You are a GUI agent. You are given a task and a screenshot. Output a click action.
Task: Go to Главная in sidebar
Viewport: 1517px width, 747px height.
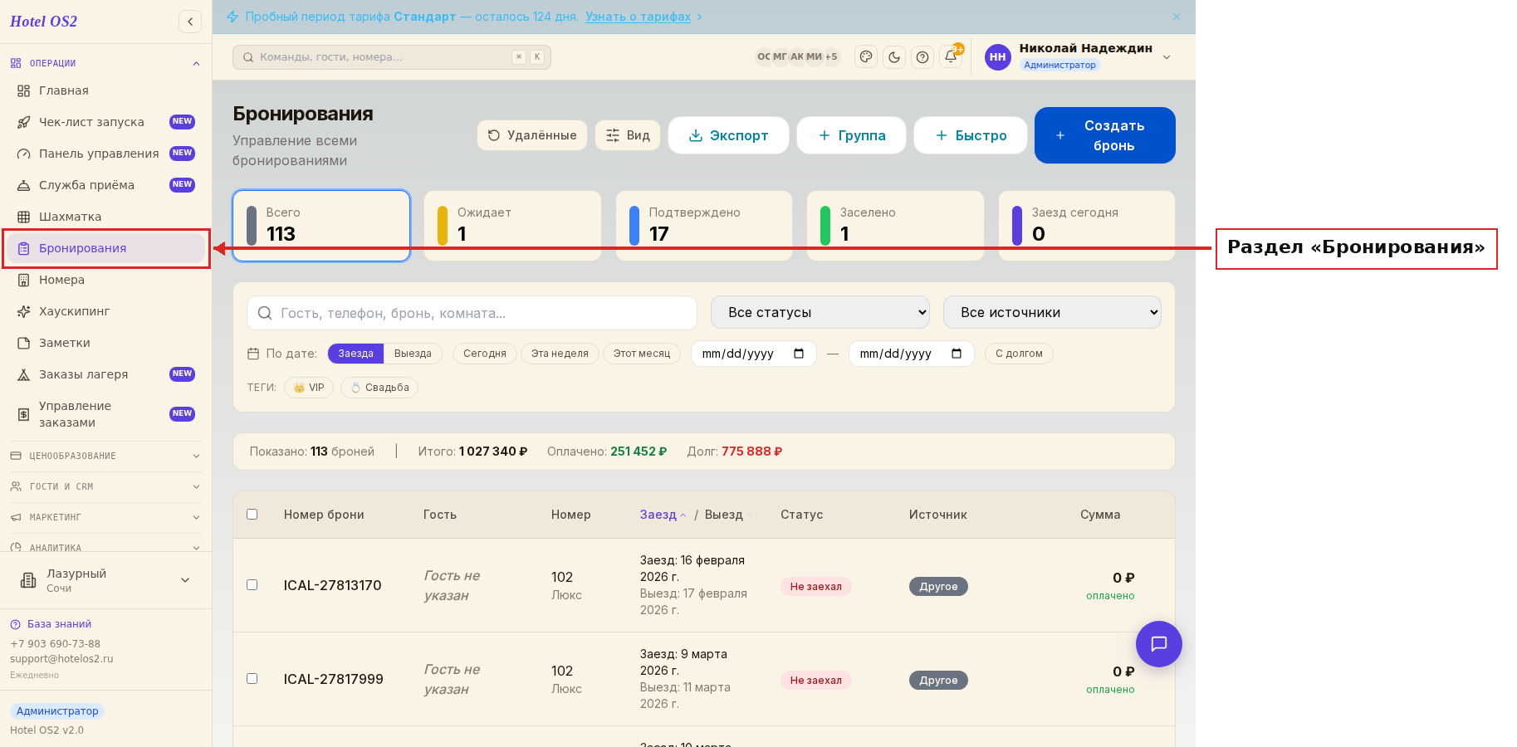(106, 90)
